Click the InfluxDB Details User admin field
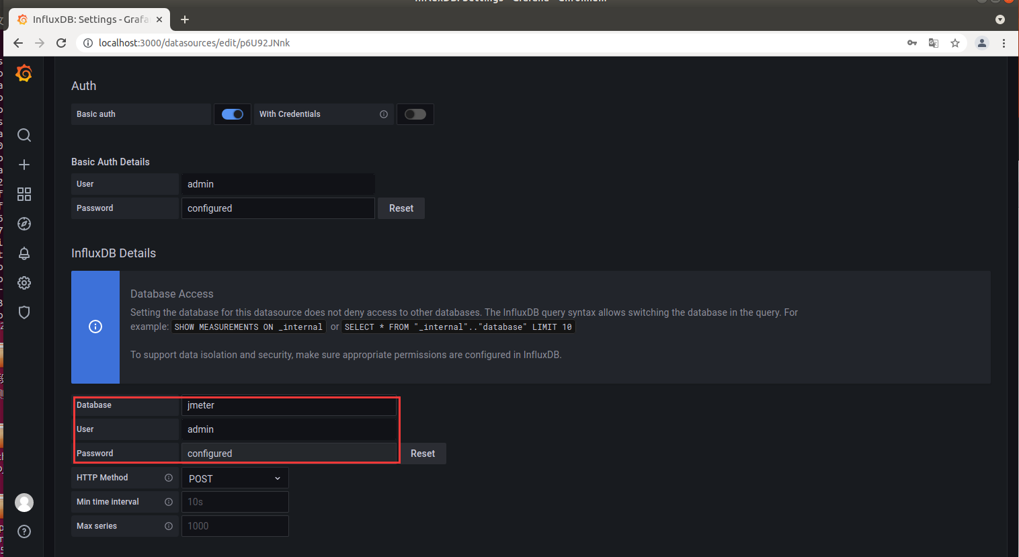 (x=289, y=429)
